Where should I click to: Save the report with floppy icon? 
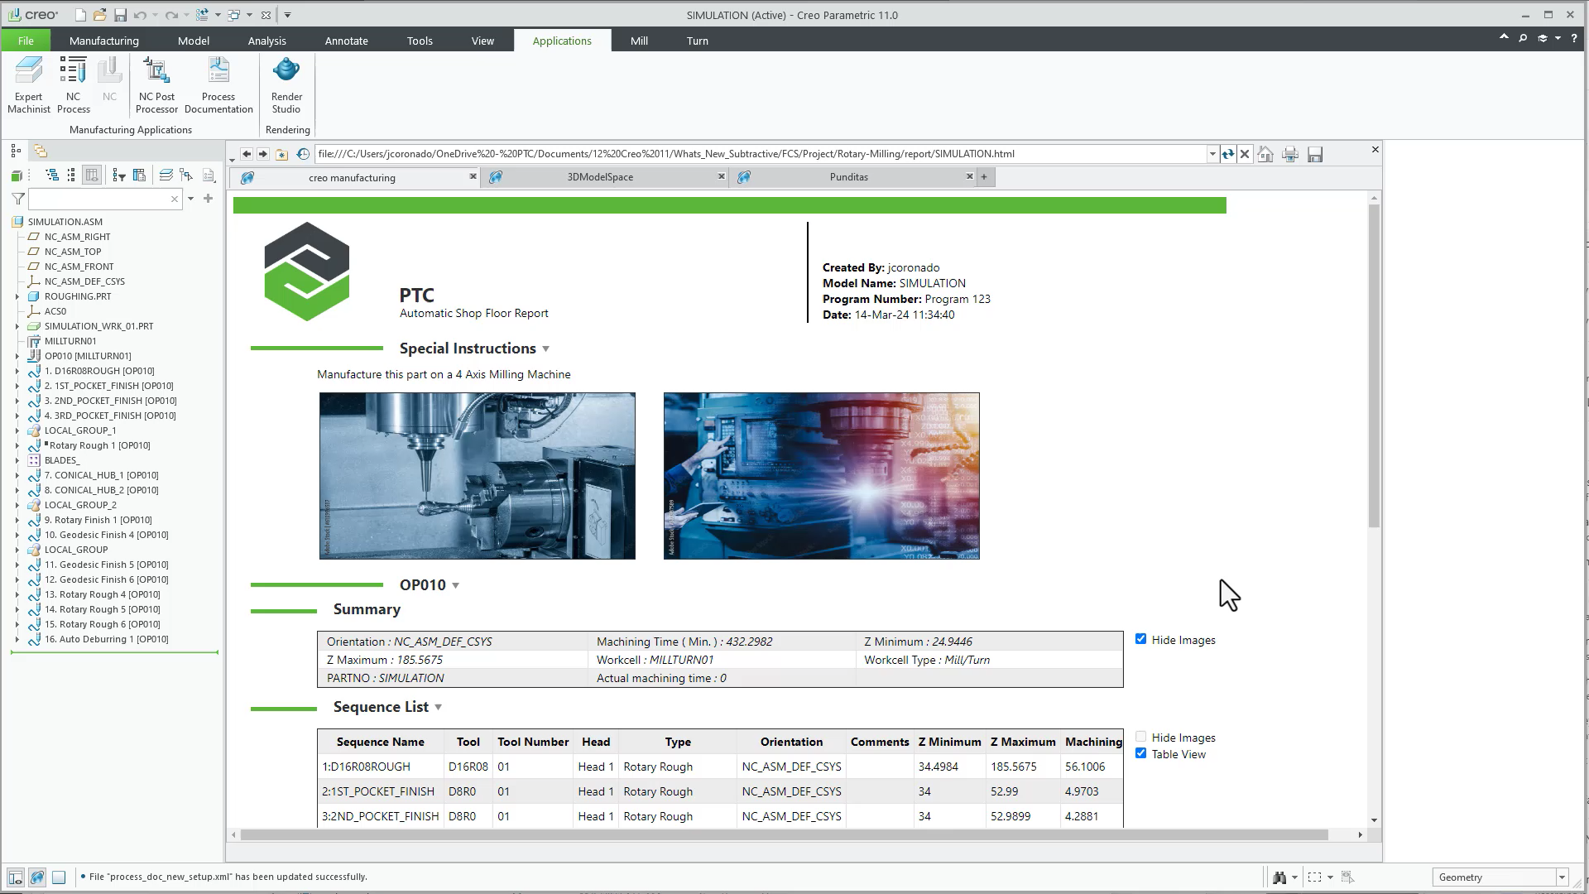[1315, 154]
